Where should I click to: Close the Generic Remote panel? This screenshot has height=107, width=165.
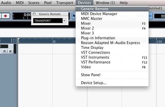pos(34,14)
